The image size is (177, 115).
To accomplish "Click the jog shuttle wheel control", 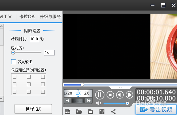I will 78,101.
